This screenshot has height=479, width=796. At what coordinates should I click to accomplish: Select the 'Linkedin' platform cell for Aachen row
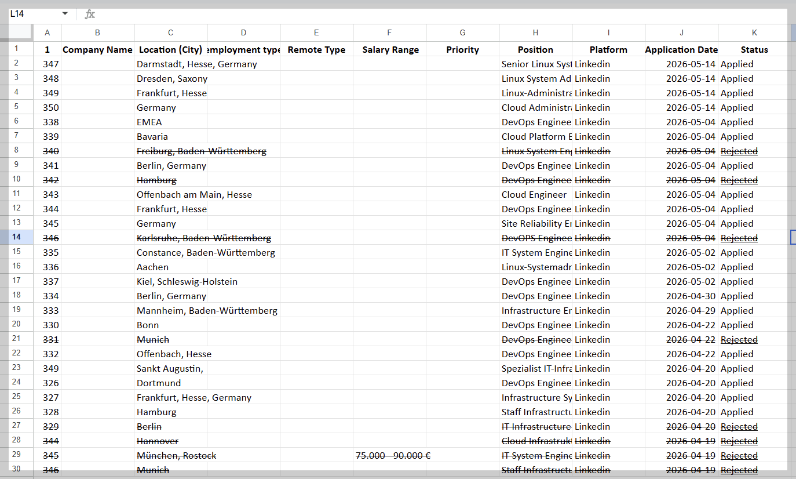pos(608,267)
